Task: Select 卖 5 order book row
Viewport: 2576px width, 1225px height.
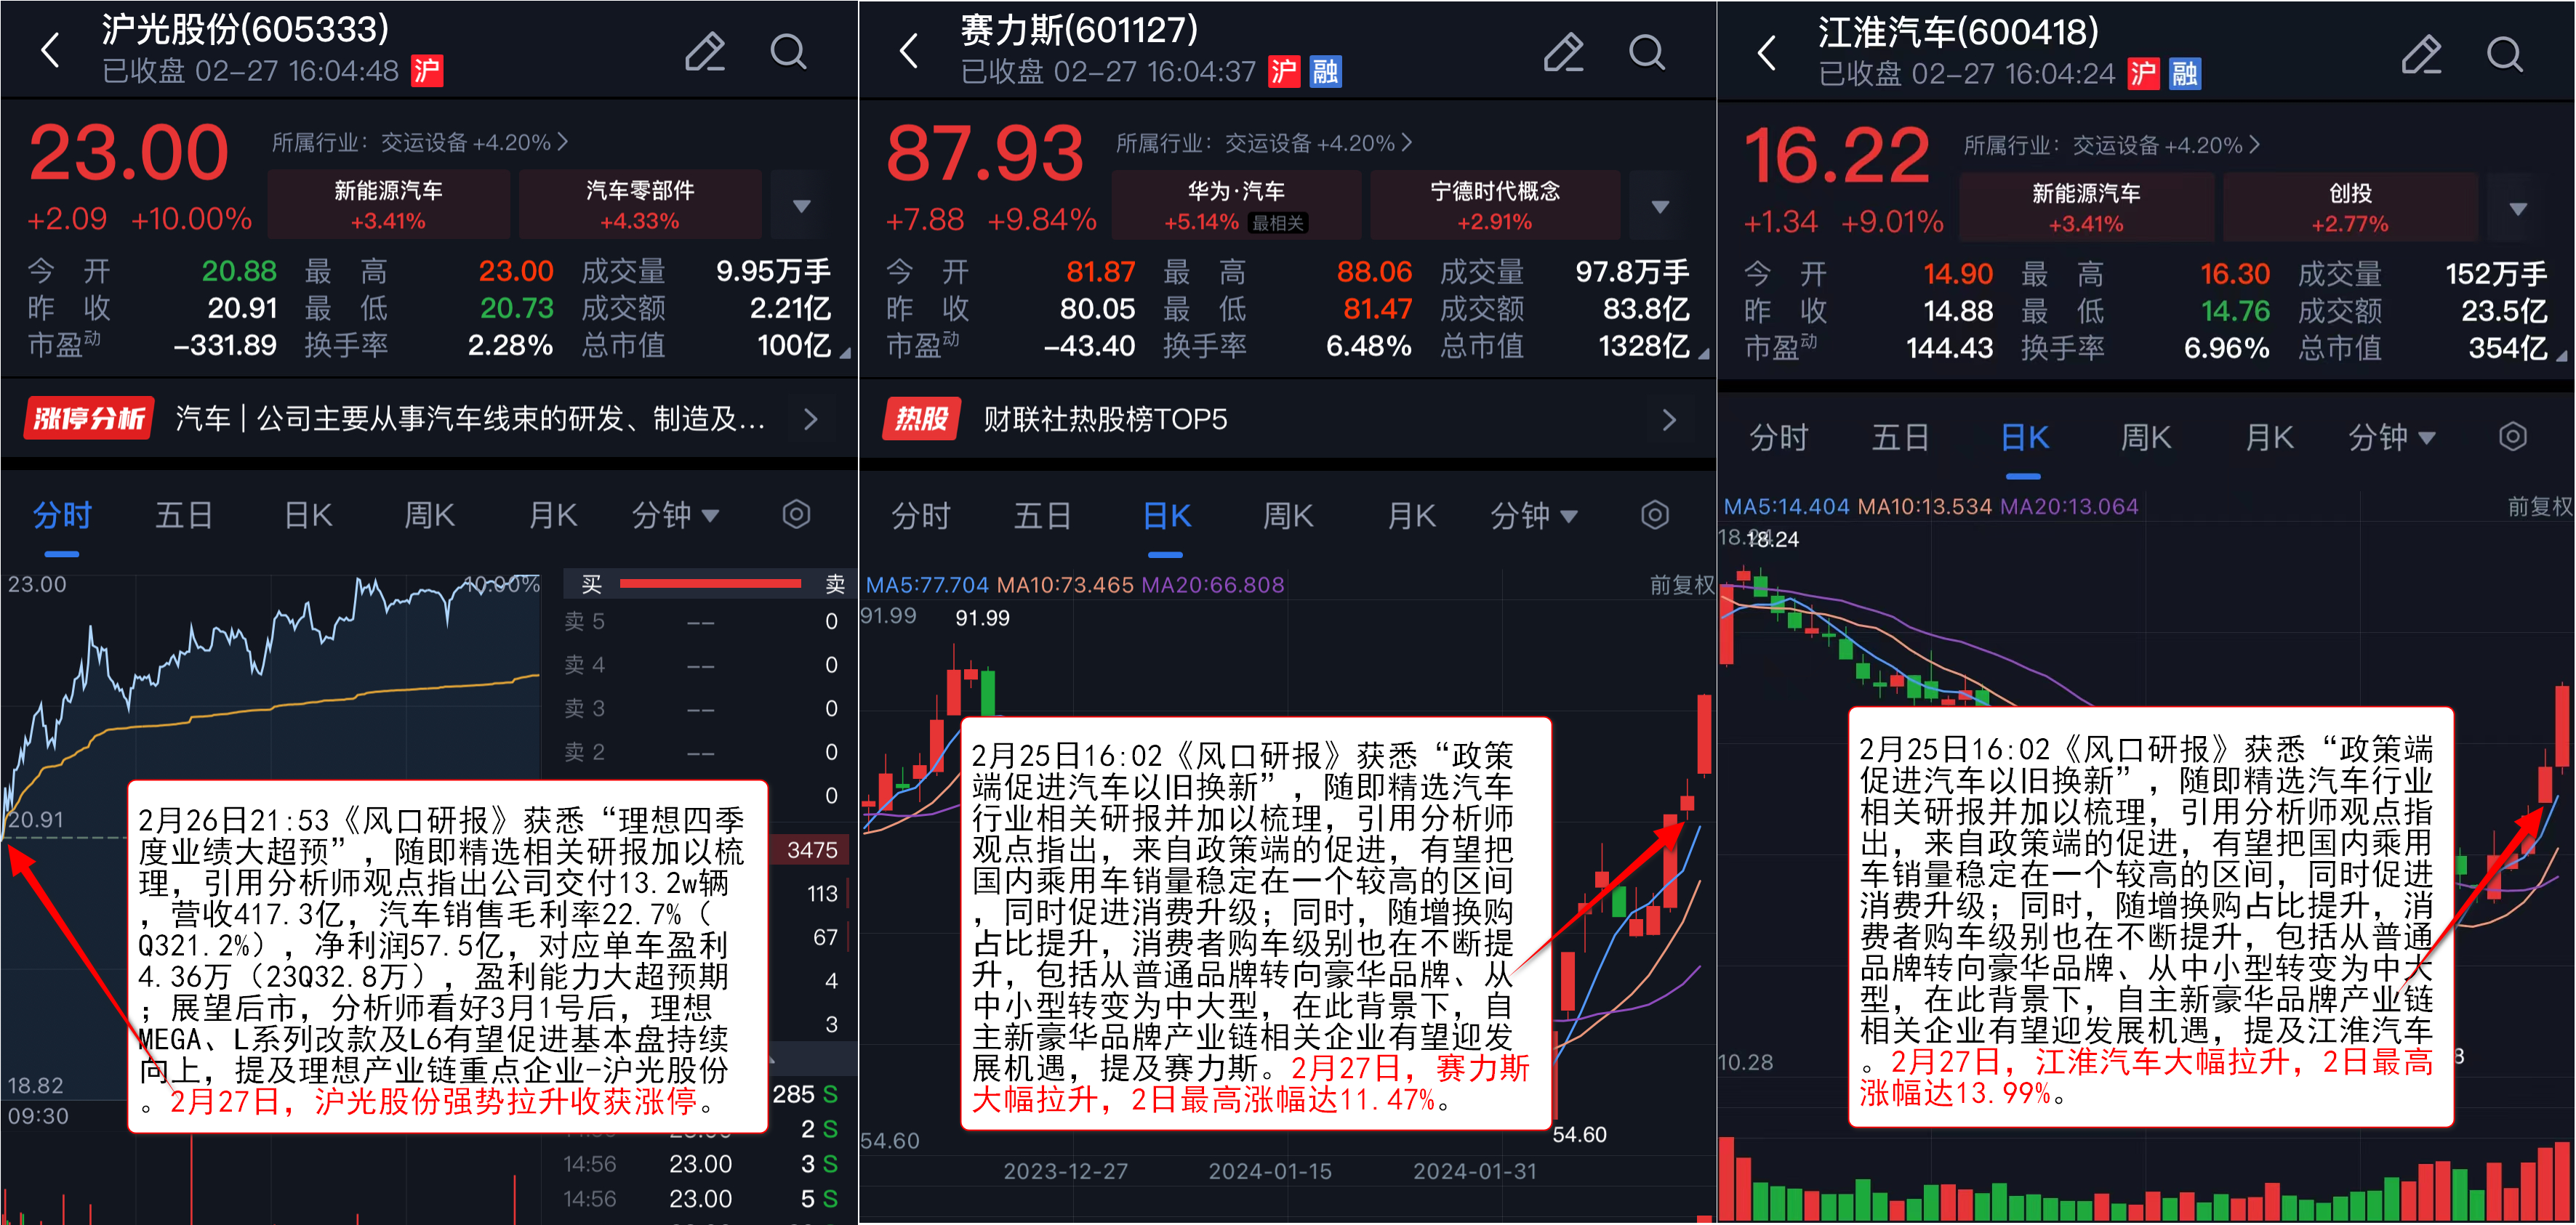Action: [703, 620]
